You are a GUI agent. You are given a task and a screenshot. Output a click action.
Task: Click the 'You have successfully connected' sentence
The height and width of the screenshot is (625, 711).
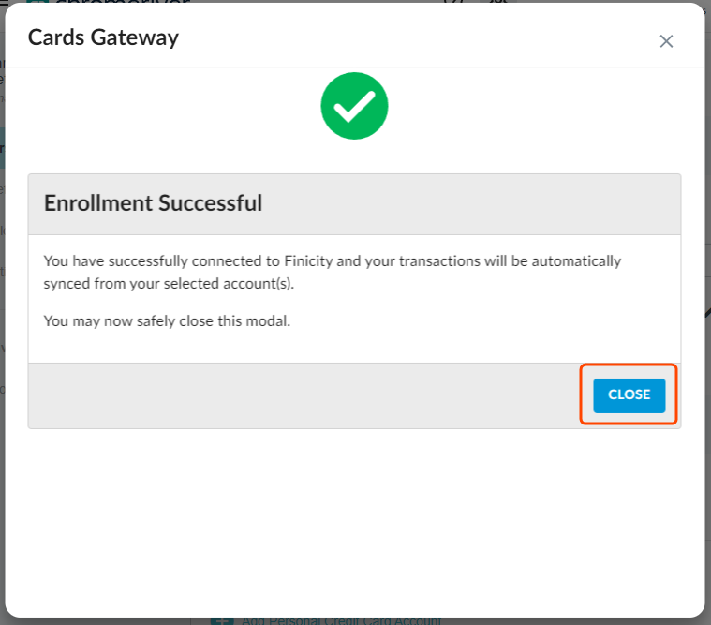[x=141, y=260]
